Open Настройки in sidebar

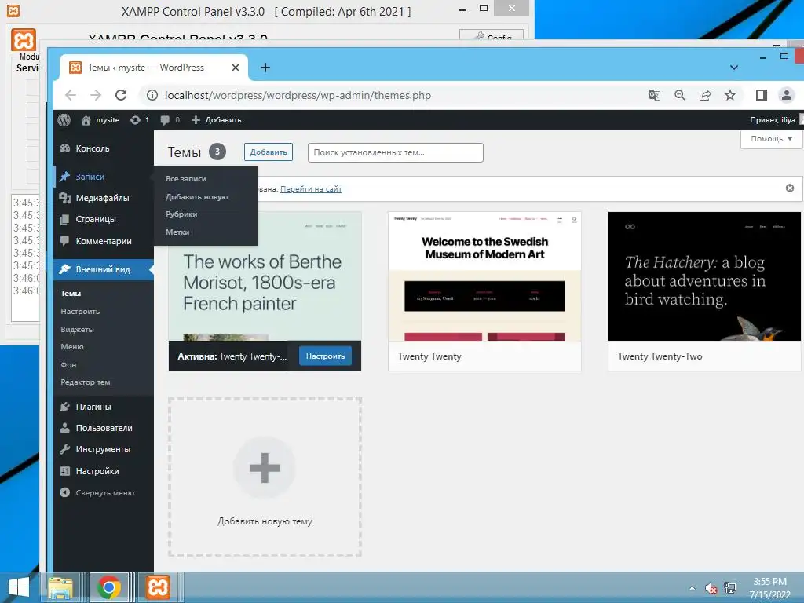pyautogui.click(x=104, y=471)
